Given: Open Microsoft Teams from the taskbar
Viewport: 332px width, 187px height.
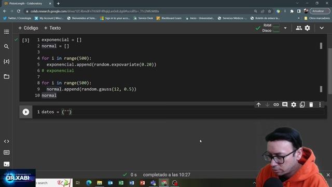Looking at the screenshot, I should click(153, 183).
